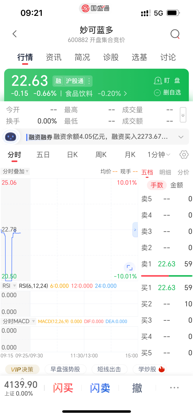Show the 五档 order book tab
The width and height of the screenshot is (193, 417).
pos(147,172)
